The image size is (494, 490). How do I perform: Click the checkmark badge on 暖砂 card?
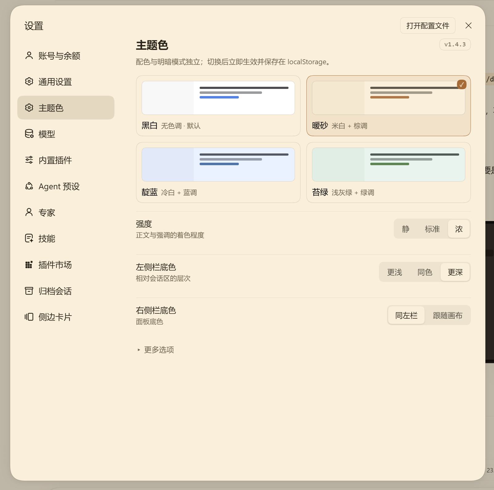[x=462, y=84]
